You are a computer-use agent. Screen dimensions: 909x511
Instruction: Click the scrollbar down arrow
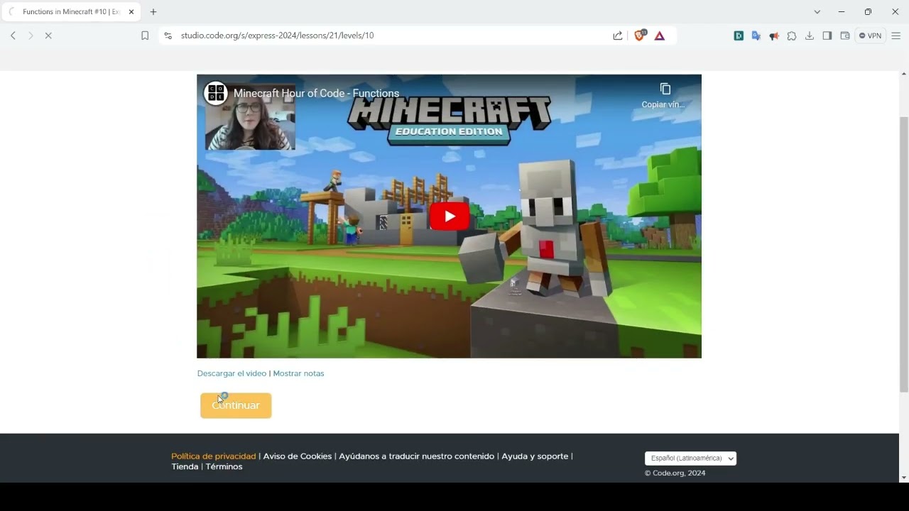pos(904,478)
